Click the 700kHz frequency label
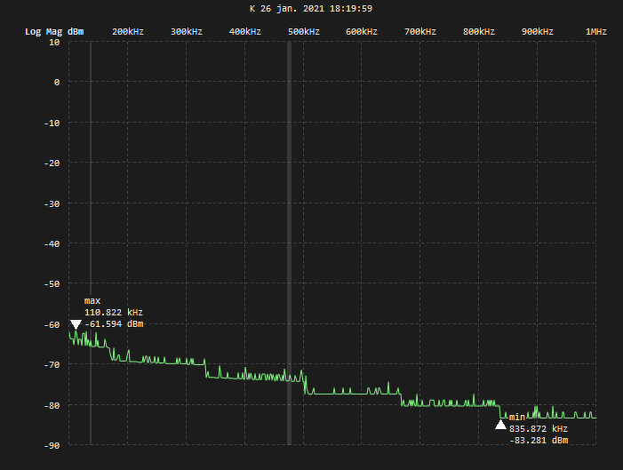 pos(420,31)
